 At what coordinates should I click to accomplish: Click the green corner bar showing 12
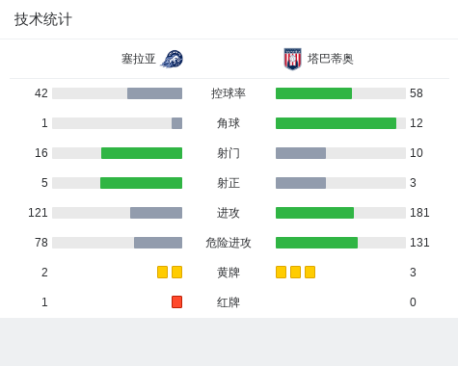coord(336,123)
